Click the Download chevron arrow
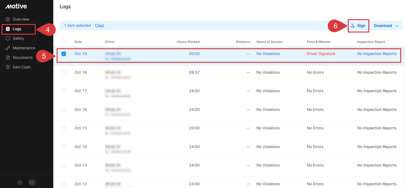The width and height of the screenshot is (405, 188). coord(397,26)
